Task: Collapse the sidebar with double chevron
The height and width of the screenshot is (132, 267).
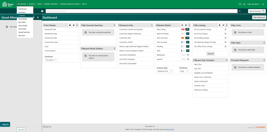Action: pyautogui.click(x=38, y=17)
